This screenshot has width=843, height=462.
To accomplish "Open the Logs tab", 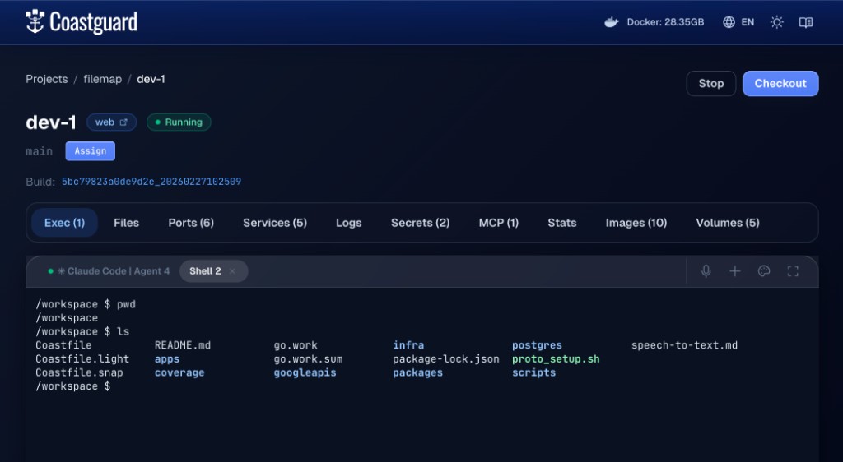I will click(349, 223).
